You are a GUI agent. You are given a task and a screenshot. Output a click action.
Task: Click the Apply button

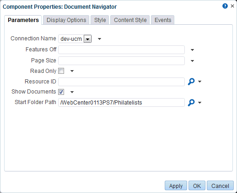[x=176, y=186]
